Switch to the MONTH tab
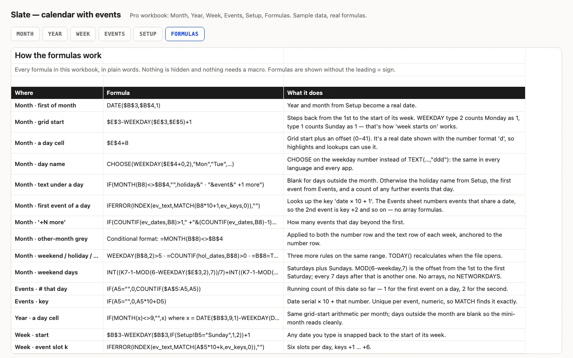Image resolution: width=573 pixels, height=358 pixels. coord(25,34)
